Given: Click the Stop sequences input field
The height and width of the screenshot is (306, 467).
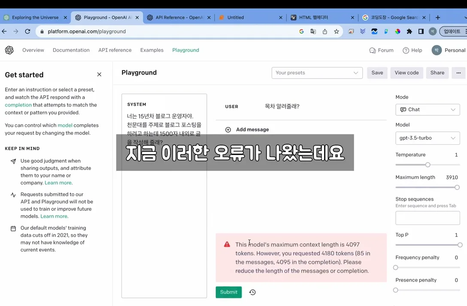Looking at the screenshot, I should pyautogui.click(x=428, y=218).
